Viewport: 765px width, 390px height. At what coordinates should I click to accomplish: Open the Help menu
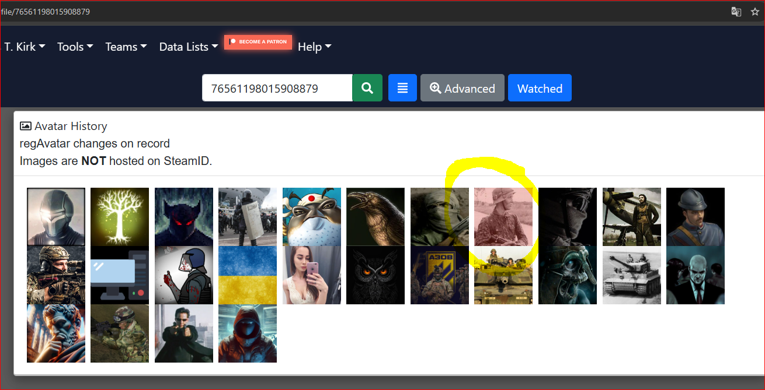coord(314,47)
